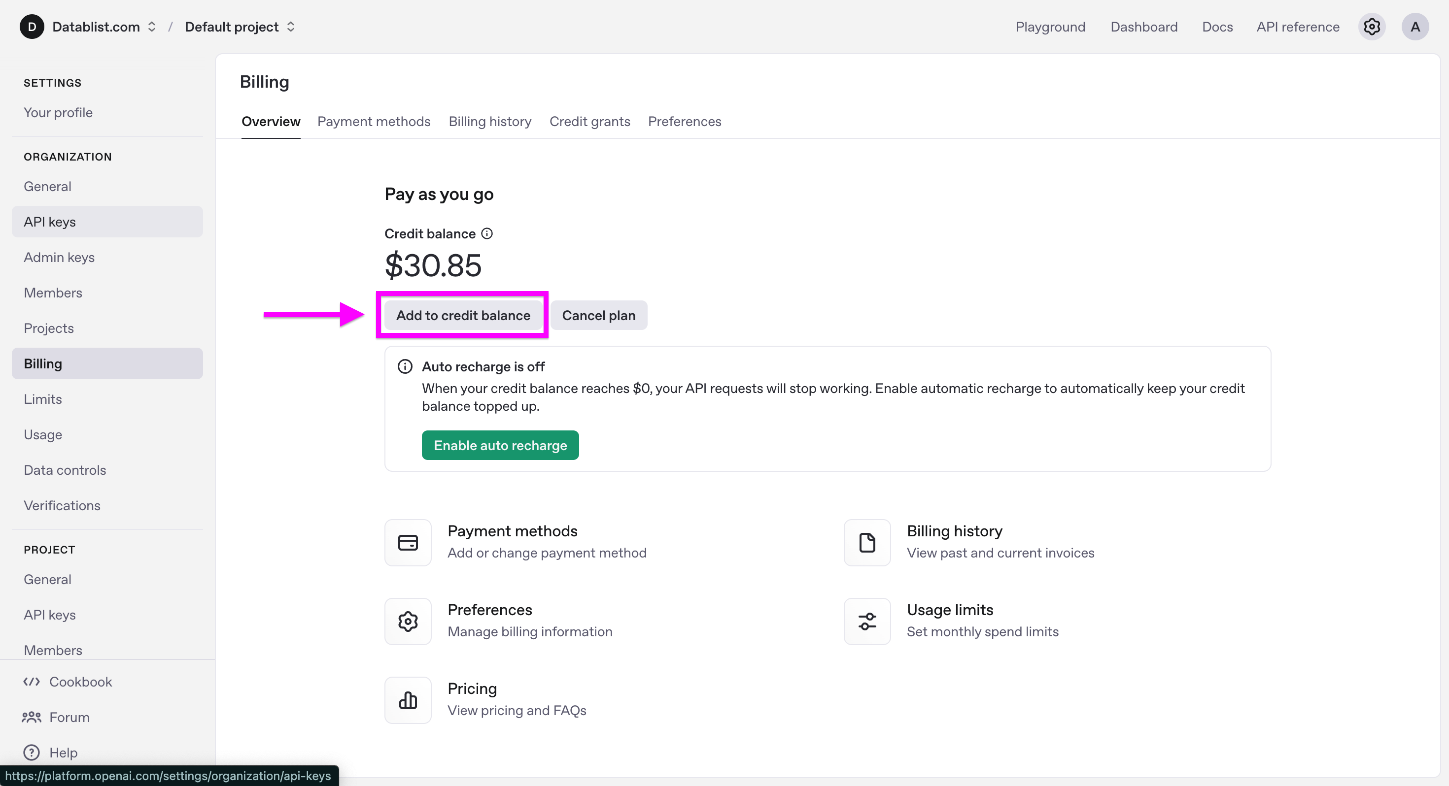
Task: Open Cookbook link in the sidebar
Action: tap(80, 682)
